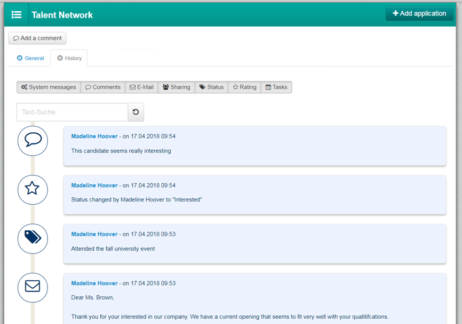462x324 pixels.
Task: Click the tag status timeline icon
Action: (x=33, y=238)
